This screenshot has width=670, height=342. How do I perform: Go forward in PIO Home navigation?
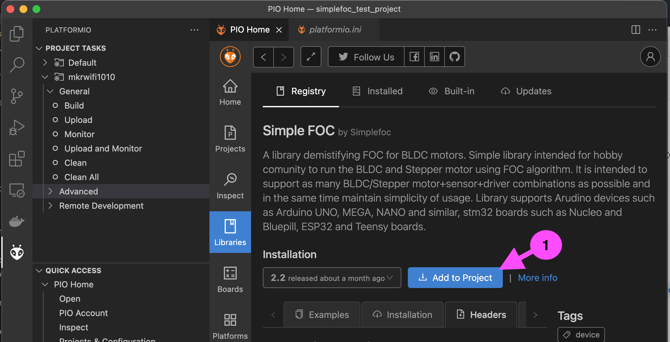tap(284, 57)
